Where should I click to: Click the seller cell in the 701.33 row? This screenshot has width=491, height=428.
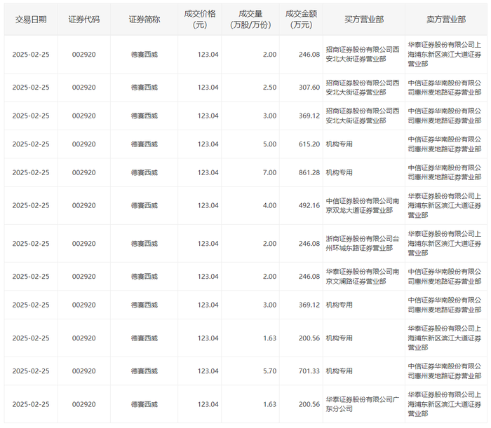tap(445, 371)
